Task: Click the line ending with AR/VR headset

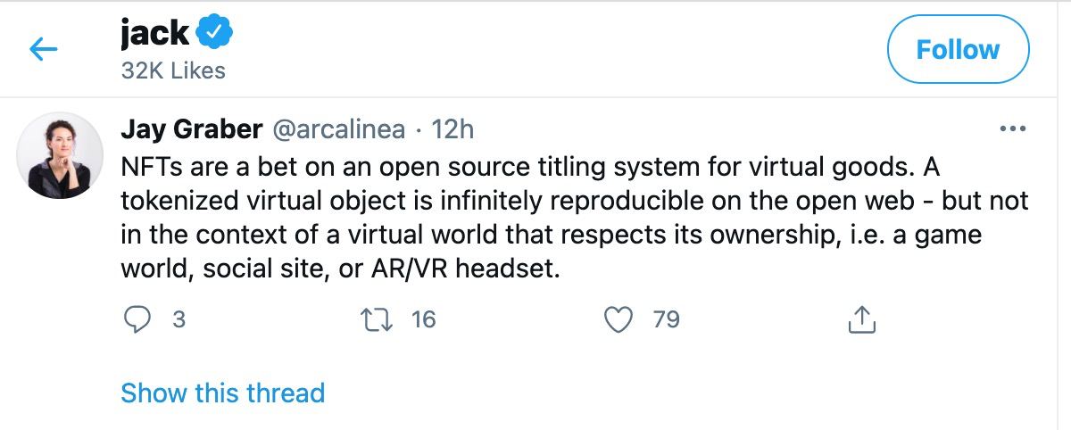Action: click(339, 269)
